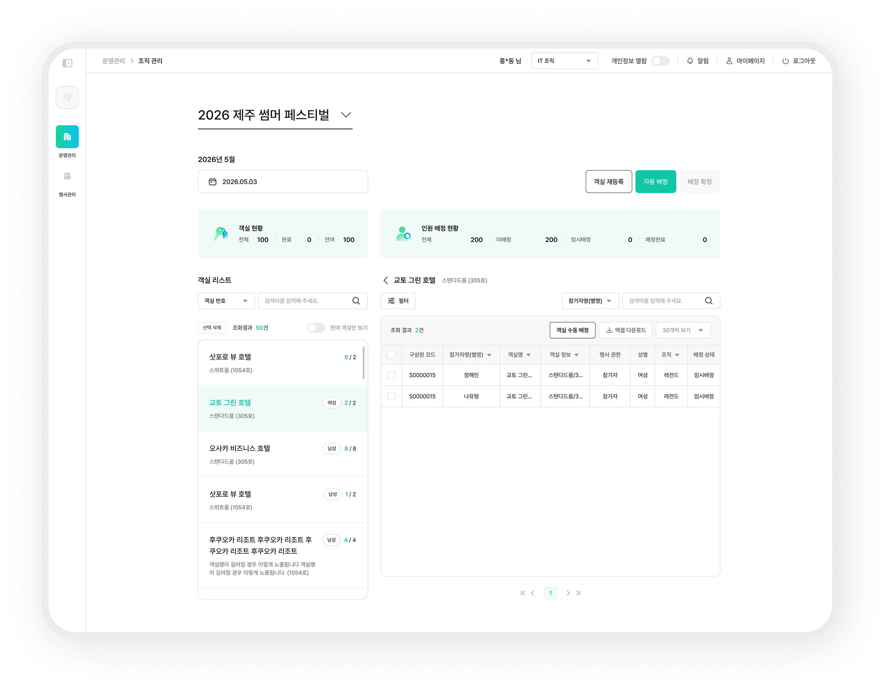890x690 pixels.
Task: Expand the IT 조직 dropdown
Action: tap(564, 61)
